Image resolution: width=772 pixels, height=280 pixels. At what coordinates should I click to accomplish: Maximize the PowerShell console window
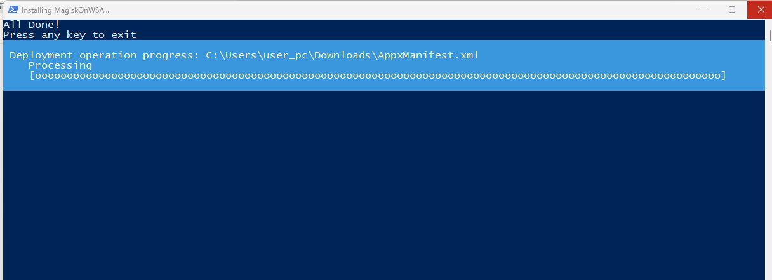pos(732,10)
